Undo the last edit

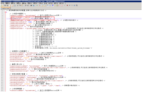tap(26, 5)
